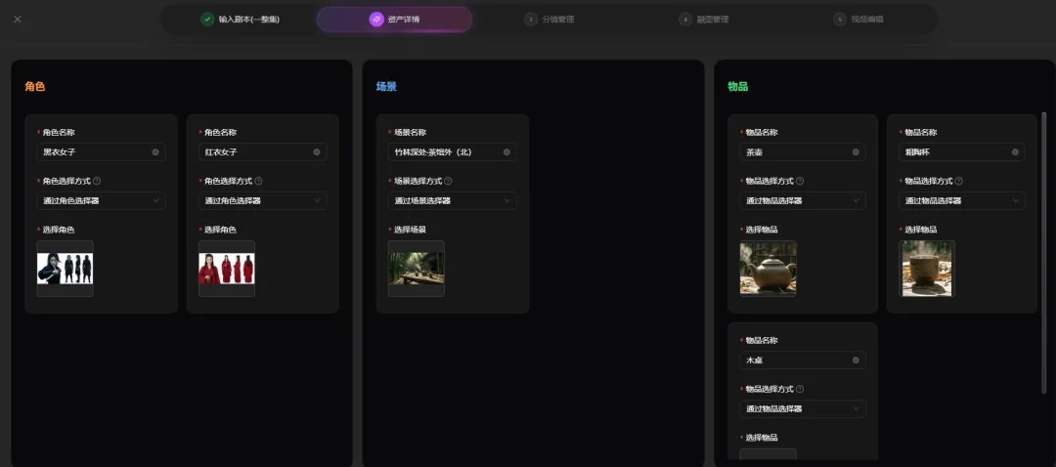
Task: Show help icon beside 场景选择方式
Action: pyautogui.click(x=449, y=181)
